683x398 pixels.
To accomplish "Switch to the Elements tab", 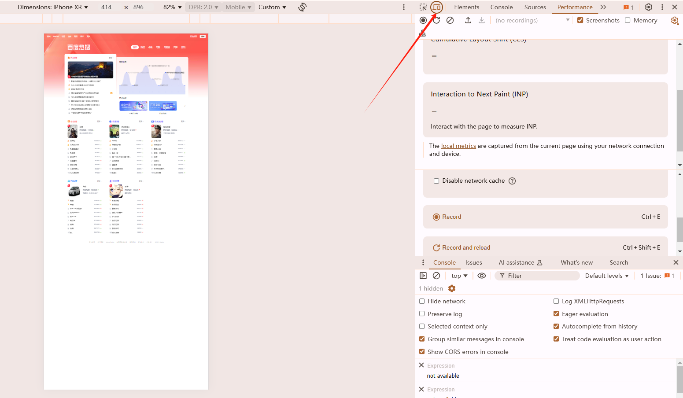I will [466, 7].
